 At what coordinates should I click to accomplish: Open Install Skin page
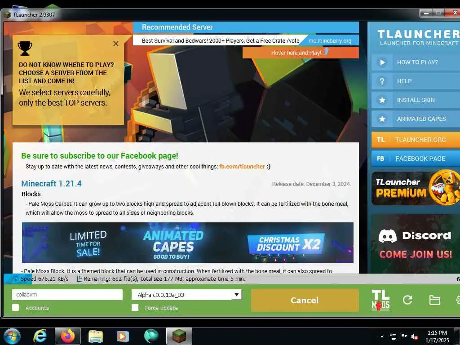point(416,100)
